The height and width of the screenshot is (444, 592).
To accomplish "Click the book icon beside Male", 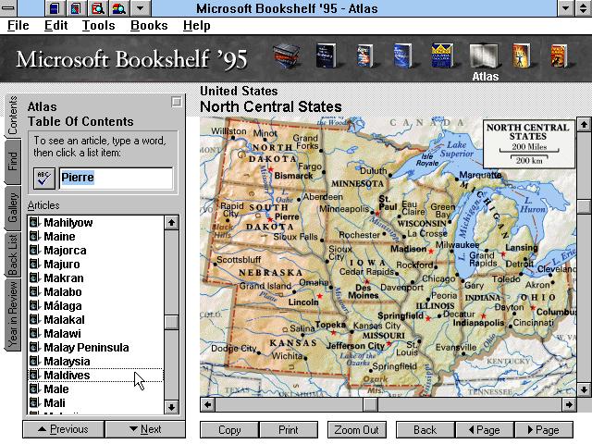I will coord(34,388).
